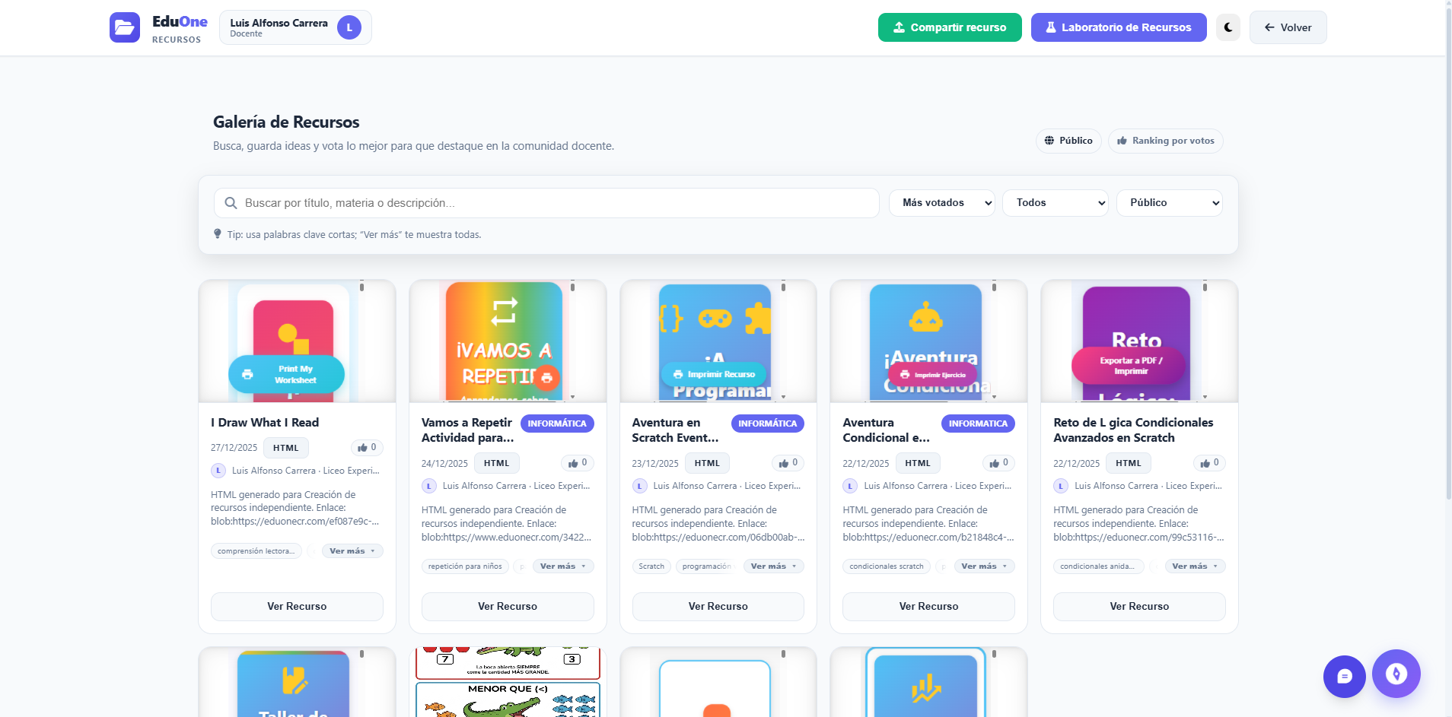Image resolution: width=1452 pixels, height=717 pixels.
Task: Open the compass floating assistant button
Action: (1396, 674)
